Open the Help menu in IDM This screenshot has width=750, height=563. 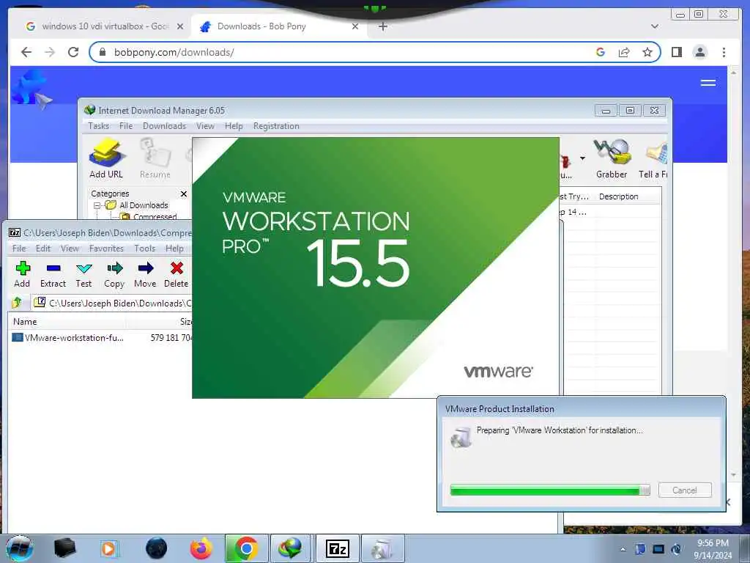234,126
